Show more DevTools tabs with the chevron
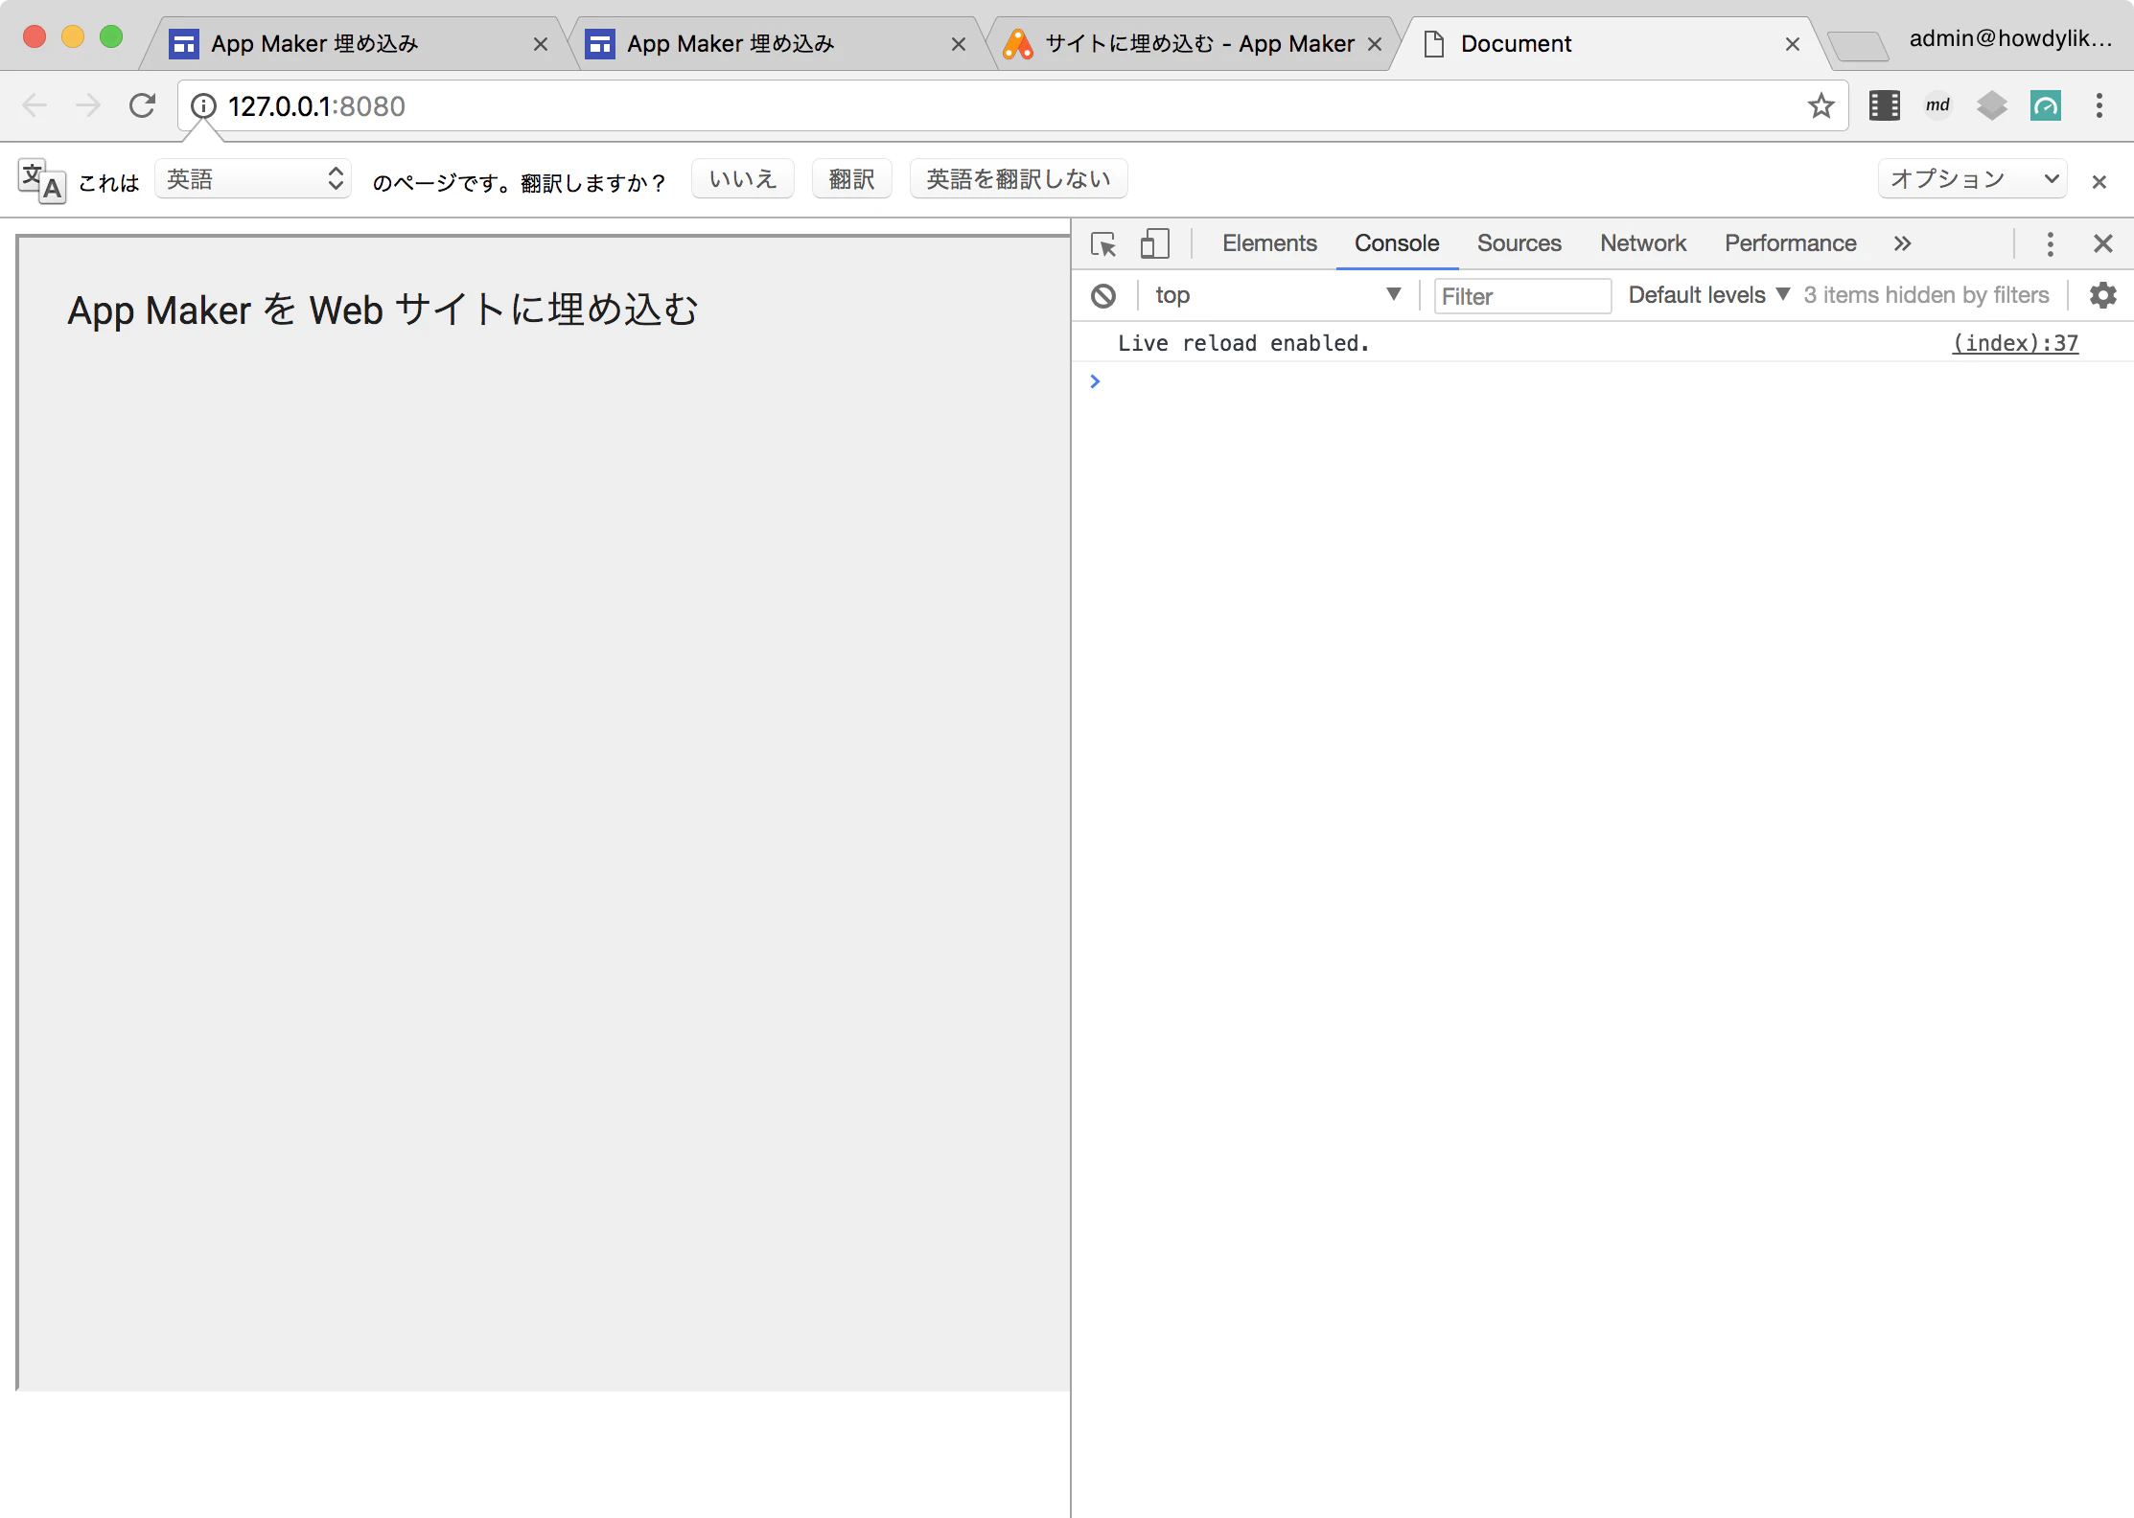Image resolution: width=2134 pixels, height=1518 pixels. click(x=1902, y=243)
